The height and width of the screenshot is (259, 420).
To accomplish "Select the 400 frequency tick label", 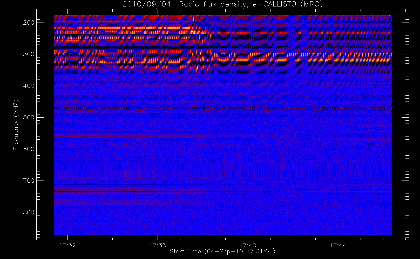I will 29,86.
